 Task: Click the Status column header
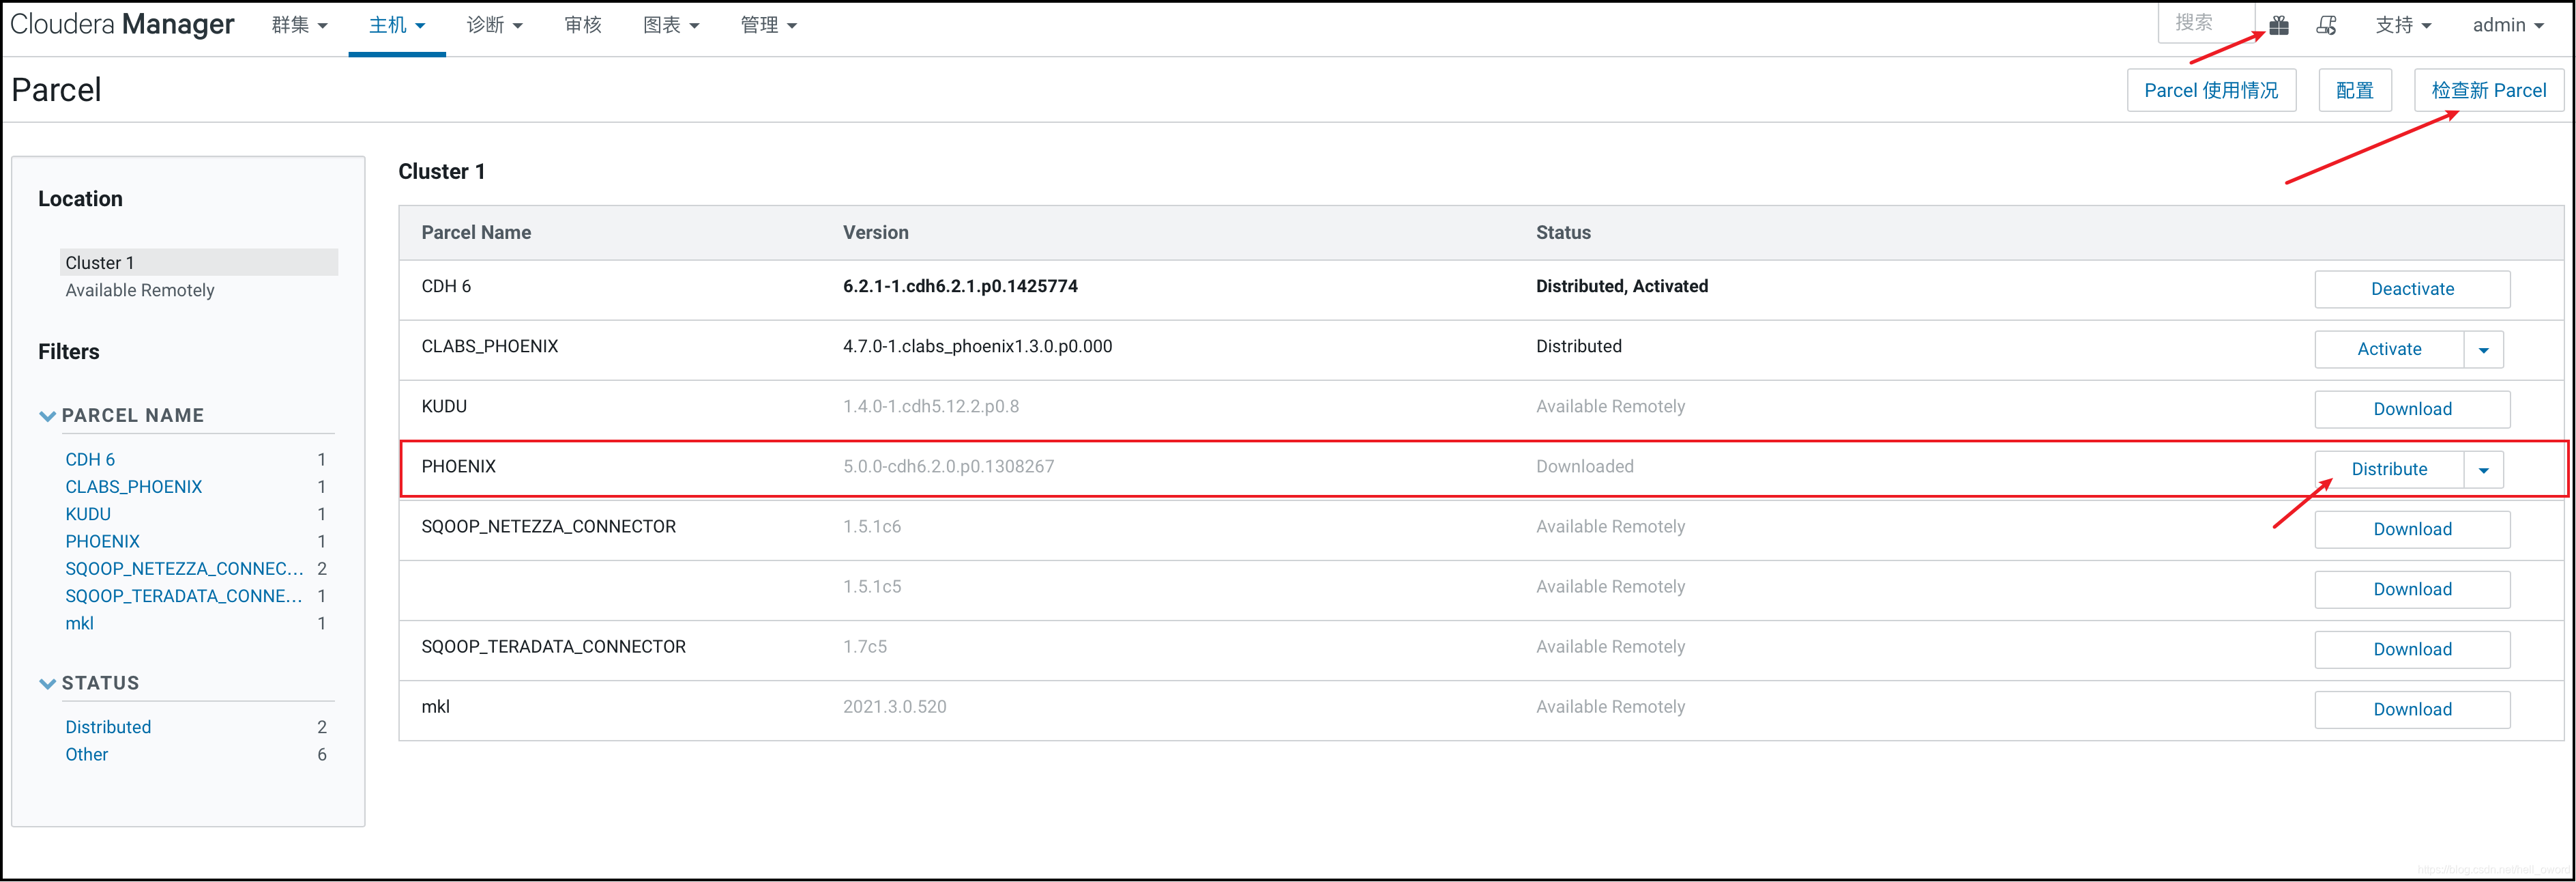1563,232
